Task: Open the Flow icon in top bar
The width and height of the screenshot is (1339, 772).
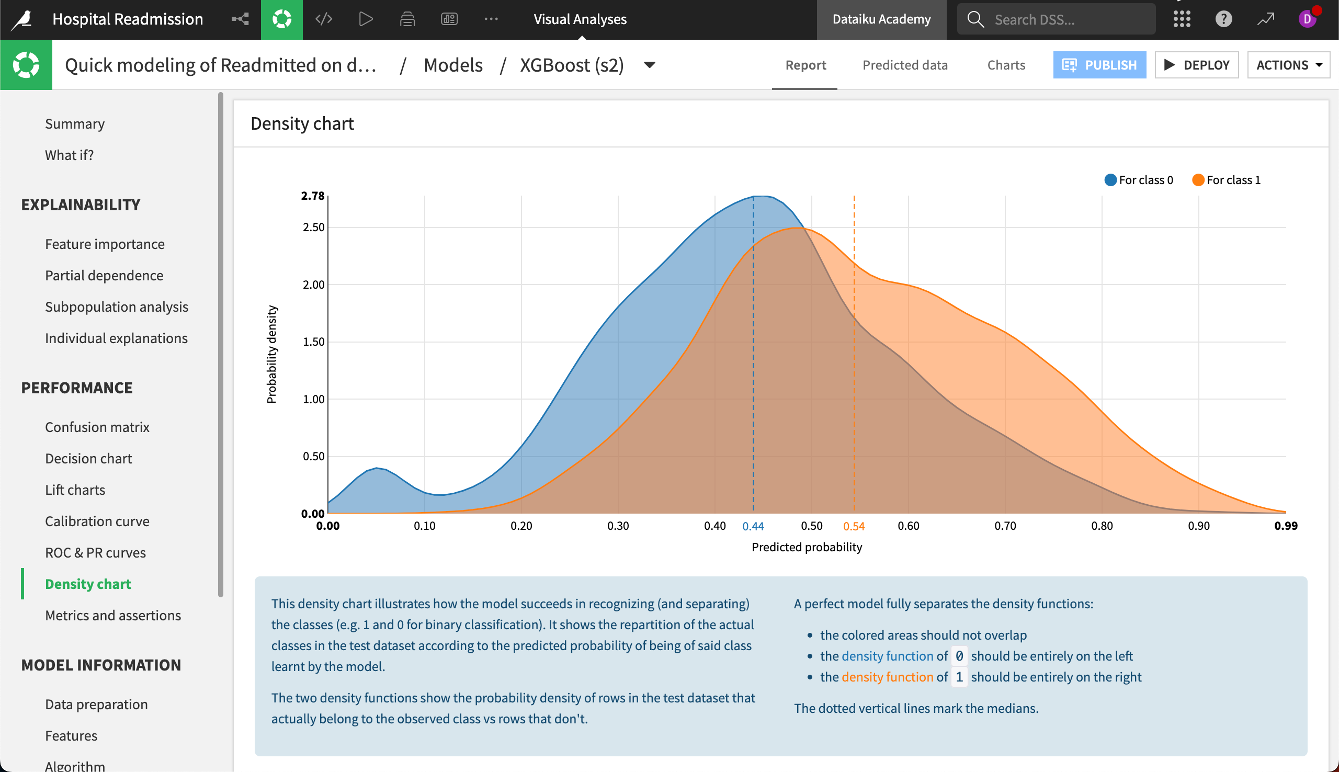Action: point(240,20)
